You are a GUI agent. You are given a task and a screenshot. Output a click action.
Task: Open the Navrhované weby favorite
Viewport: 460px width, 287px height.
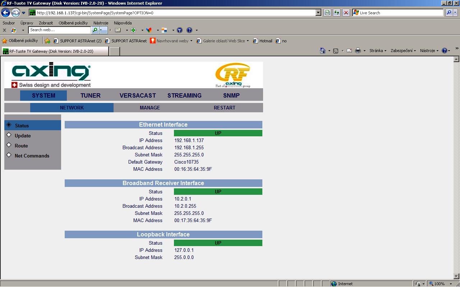pyautogui.click(x=171, y=41)
